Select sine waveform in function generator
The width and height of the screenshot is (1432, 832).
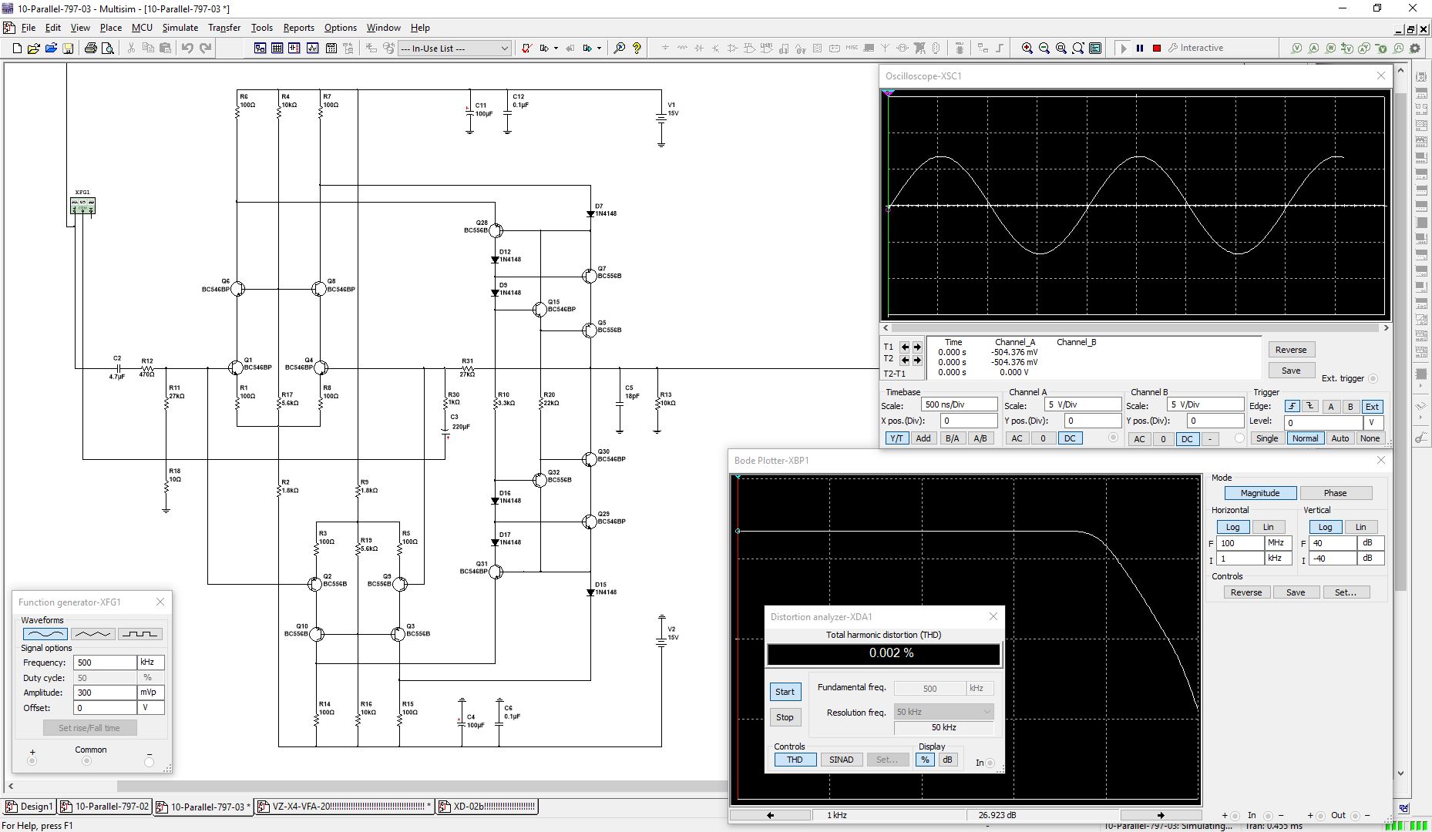coord(45,634)
